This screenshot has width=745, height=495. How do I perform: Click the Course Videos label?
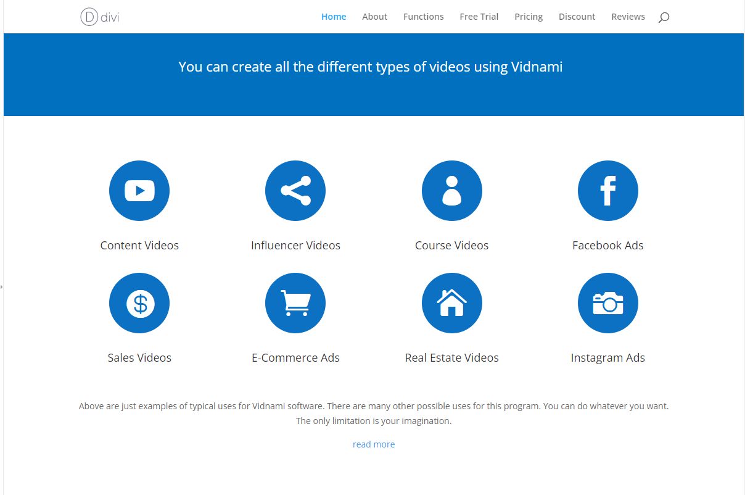(452, 245)
